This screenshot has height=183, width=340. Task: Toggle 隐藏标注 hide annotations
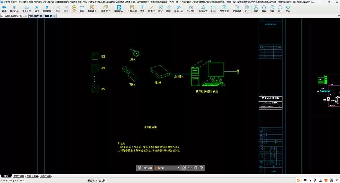point(178,9)
